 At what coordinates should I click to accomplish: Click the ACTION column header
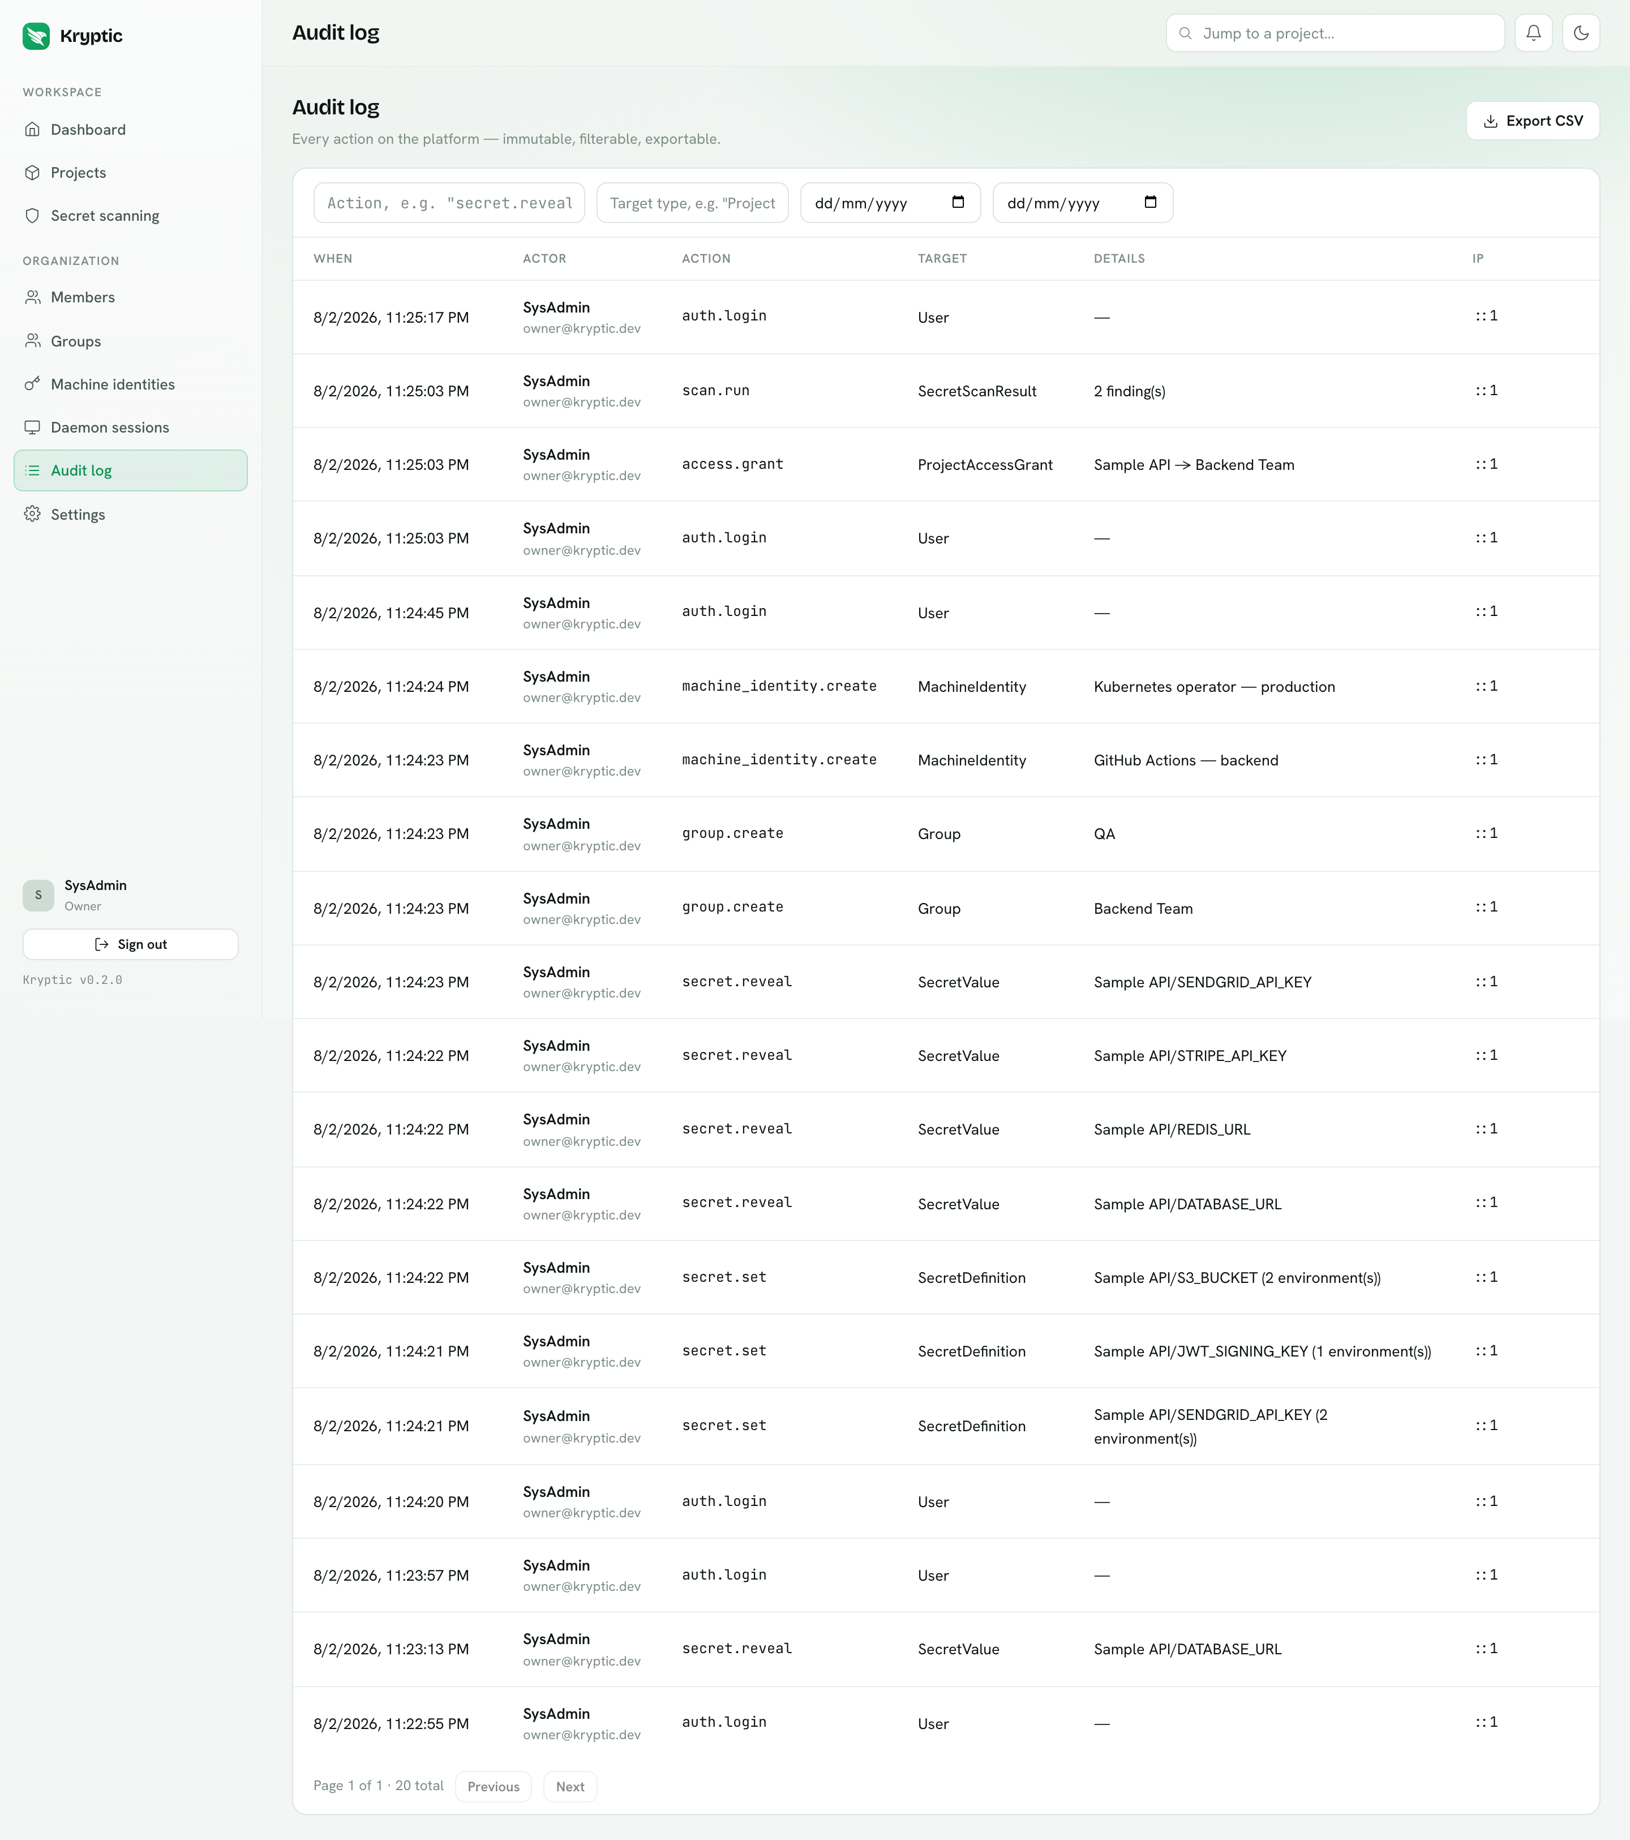(x=706, y=258)
